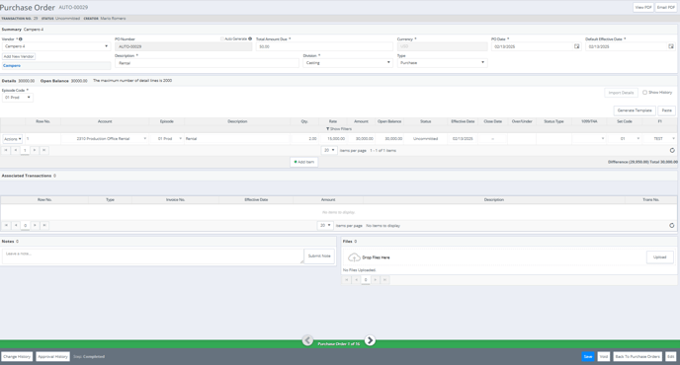Image resolution: width=680 pixels, height=365 pixels.
Task: Open Approval History
Action: tap(53, 356)
